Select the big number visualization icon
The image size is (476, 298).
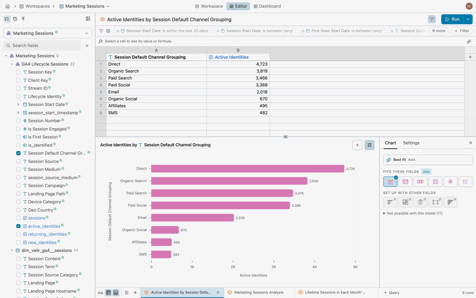point(420,181)
